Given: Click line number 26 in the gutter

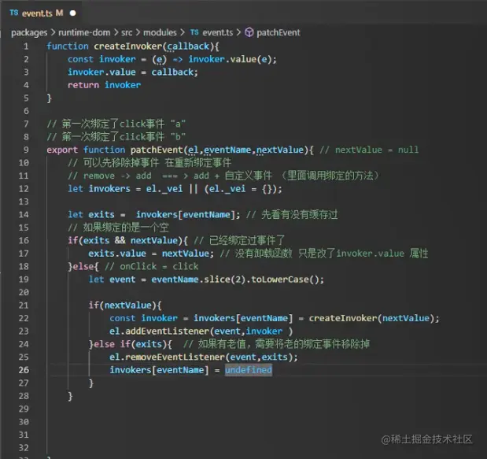Looking at the screenshot, I should tap(24, 370).
